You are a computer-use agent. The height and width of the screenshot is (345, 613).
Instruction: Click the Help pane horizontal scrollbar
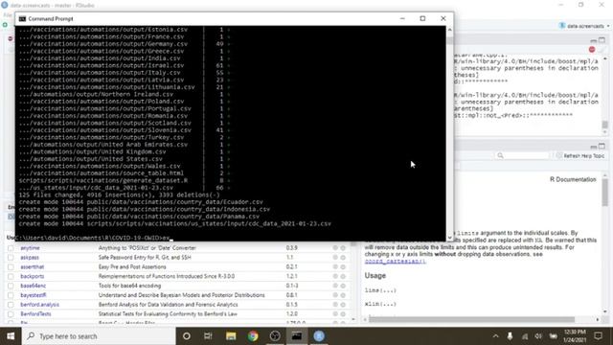[471, 319]
